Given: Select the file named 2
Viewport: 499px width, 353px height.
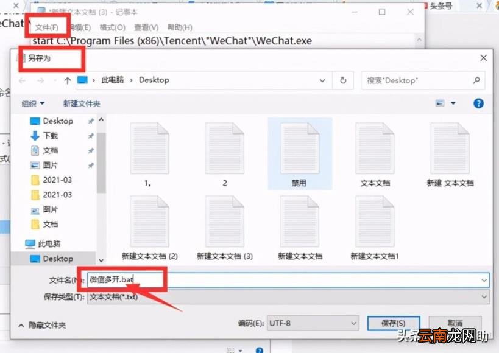Looking at the screenshot, I should 225,155.
